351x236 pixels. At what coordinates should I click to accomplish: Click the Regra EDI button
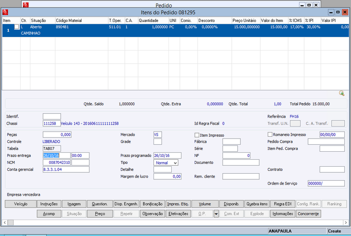(x=283, y=204)
